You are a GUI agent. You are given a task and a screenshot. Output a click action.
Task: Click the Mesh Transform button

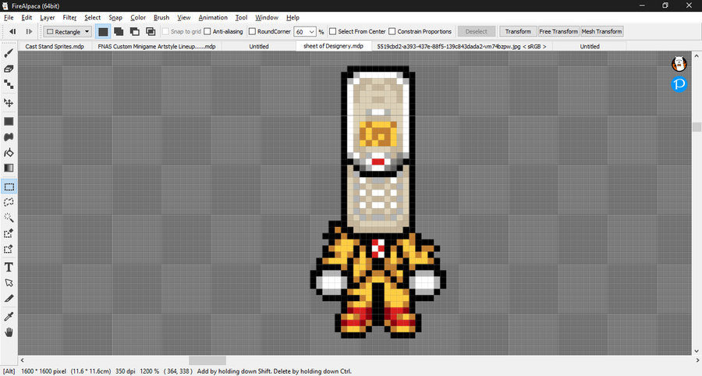601,31
